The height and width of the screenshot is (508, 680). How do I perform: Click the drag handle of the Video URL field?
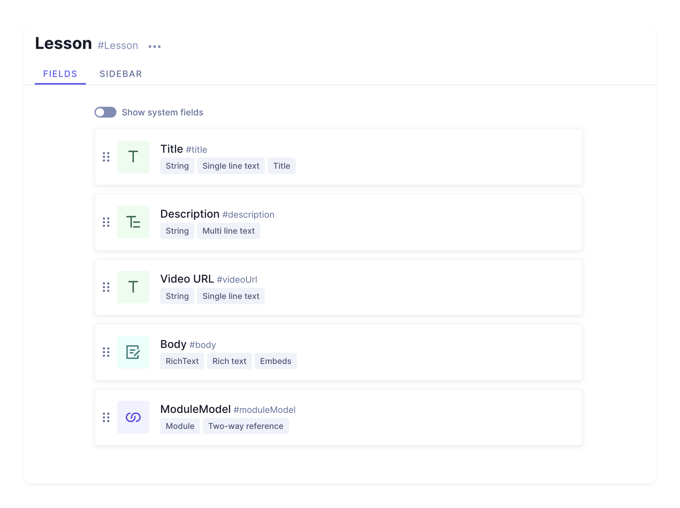(x=106, y=287)
